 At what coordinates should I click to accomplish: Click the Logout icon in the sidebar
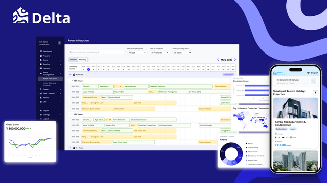point(41,119)
